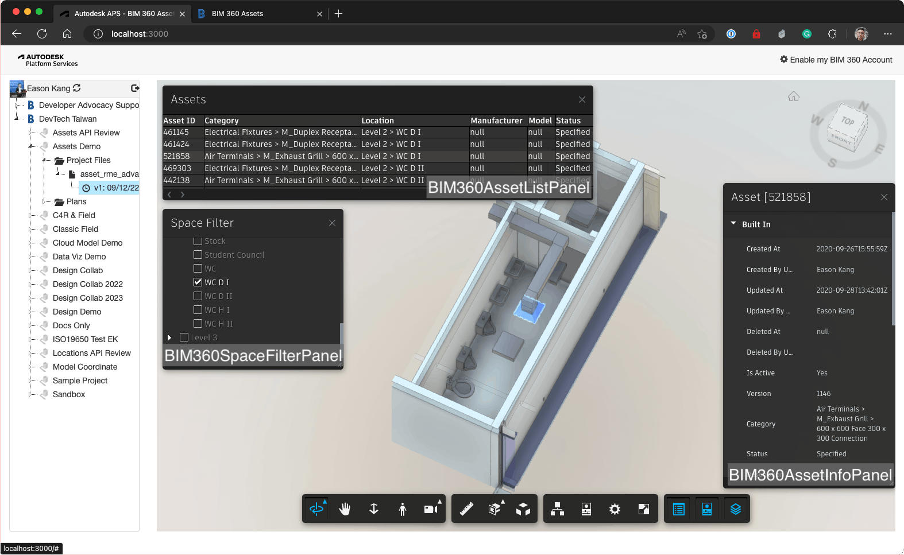Check the Student Council checkbox
Screen dimensions: 904x555
[198, 254]
